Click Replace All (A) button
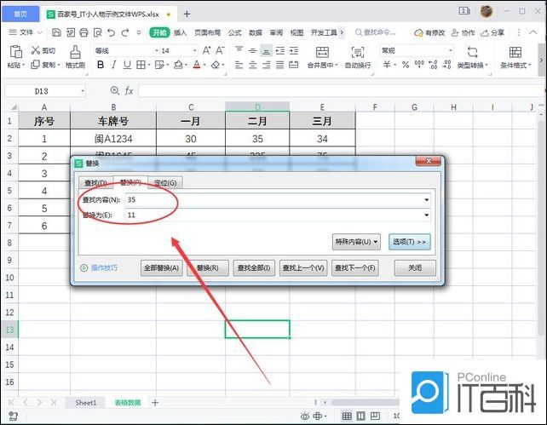The height and width of the screenshot is (425, 547). coord(162,267)
